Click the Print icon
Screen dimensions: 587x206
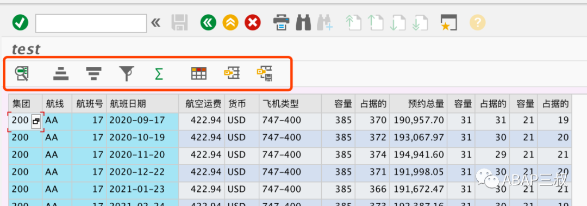tap(282, 23)
